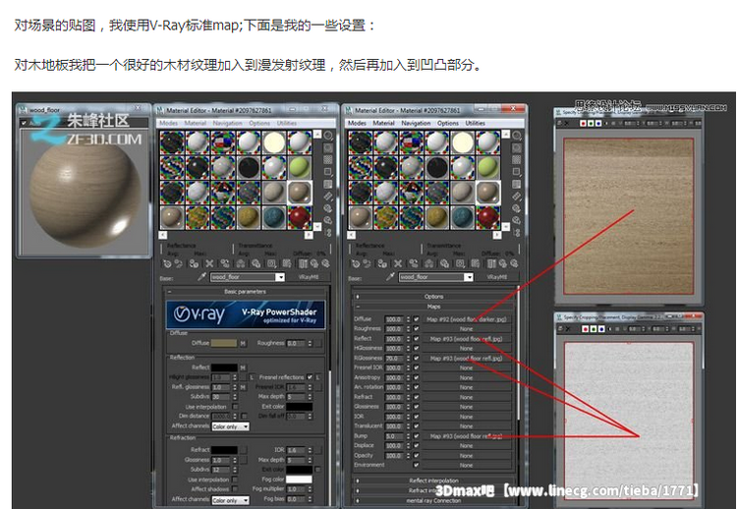Open wood_floor name dropdown in right editor

click(468, 277)
